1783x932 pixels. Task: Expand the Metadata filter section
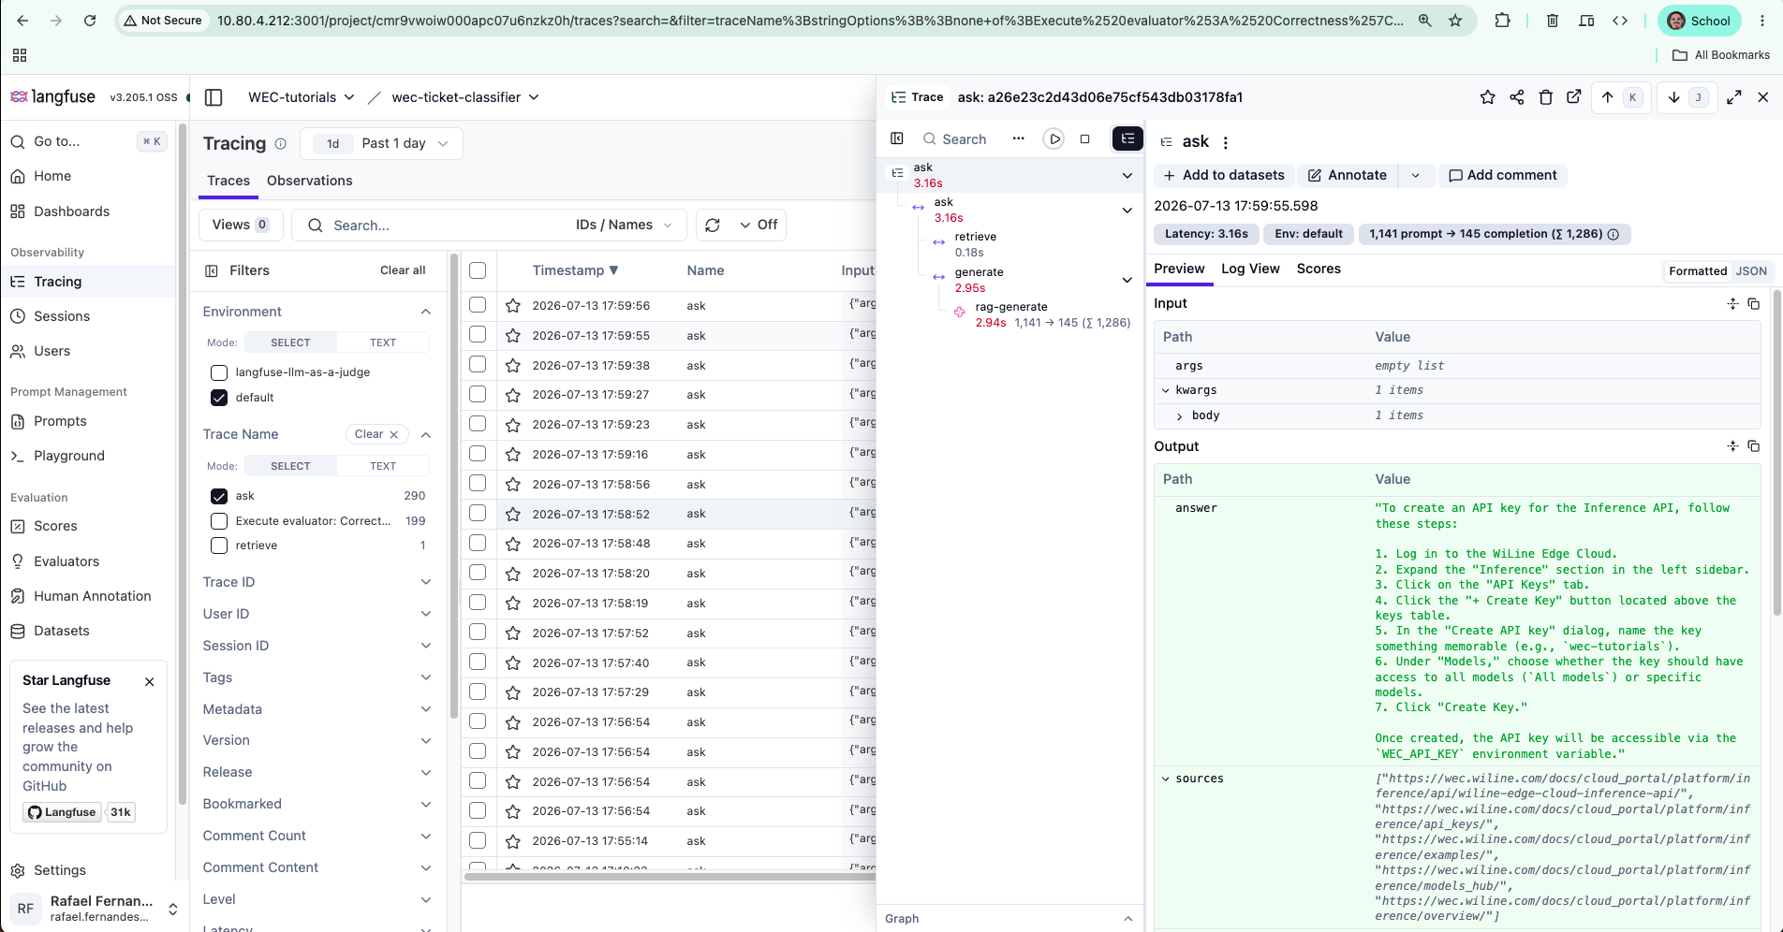(x=317, y=709)
